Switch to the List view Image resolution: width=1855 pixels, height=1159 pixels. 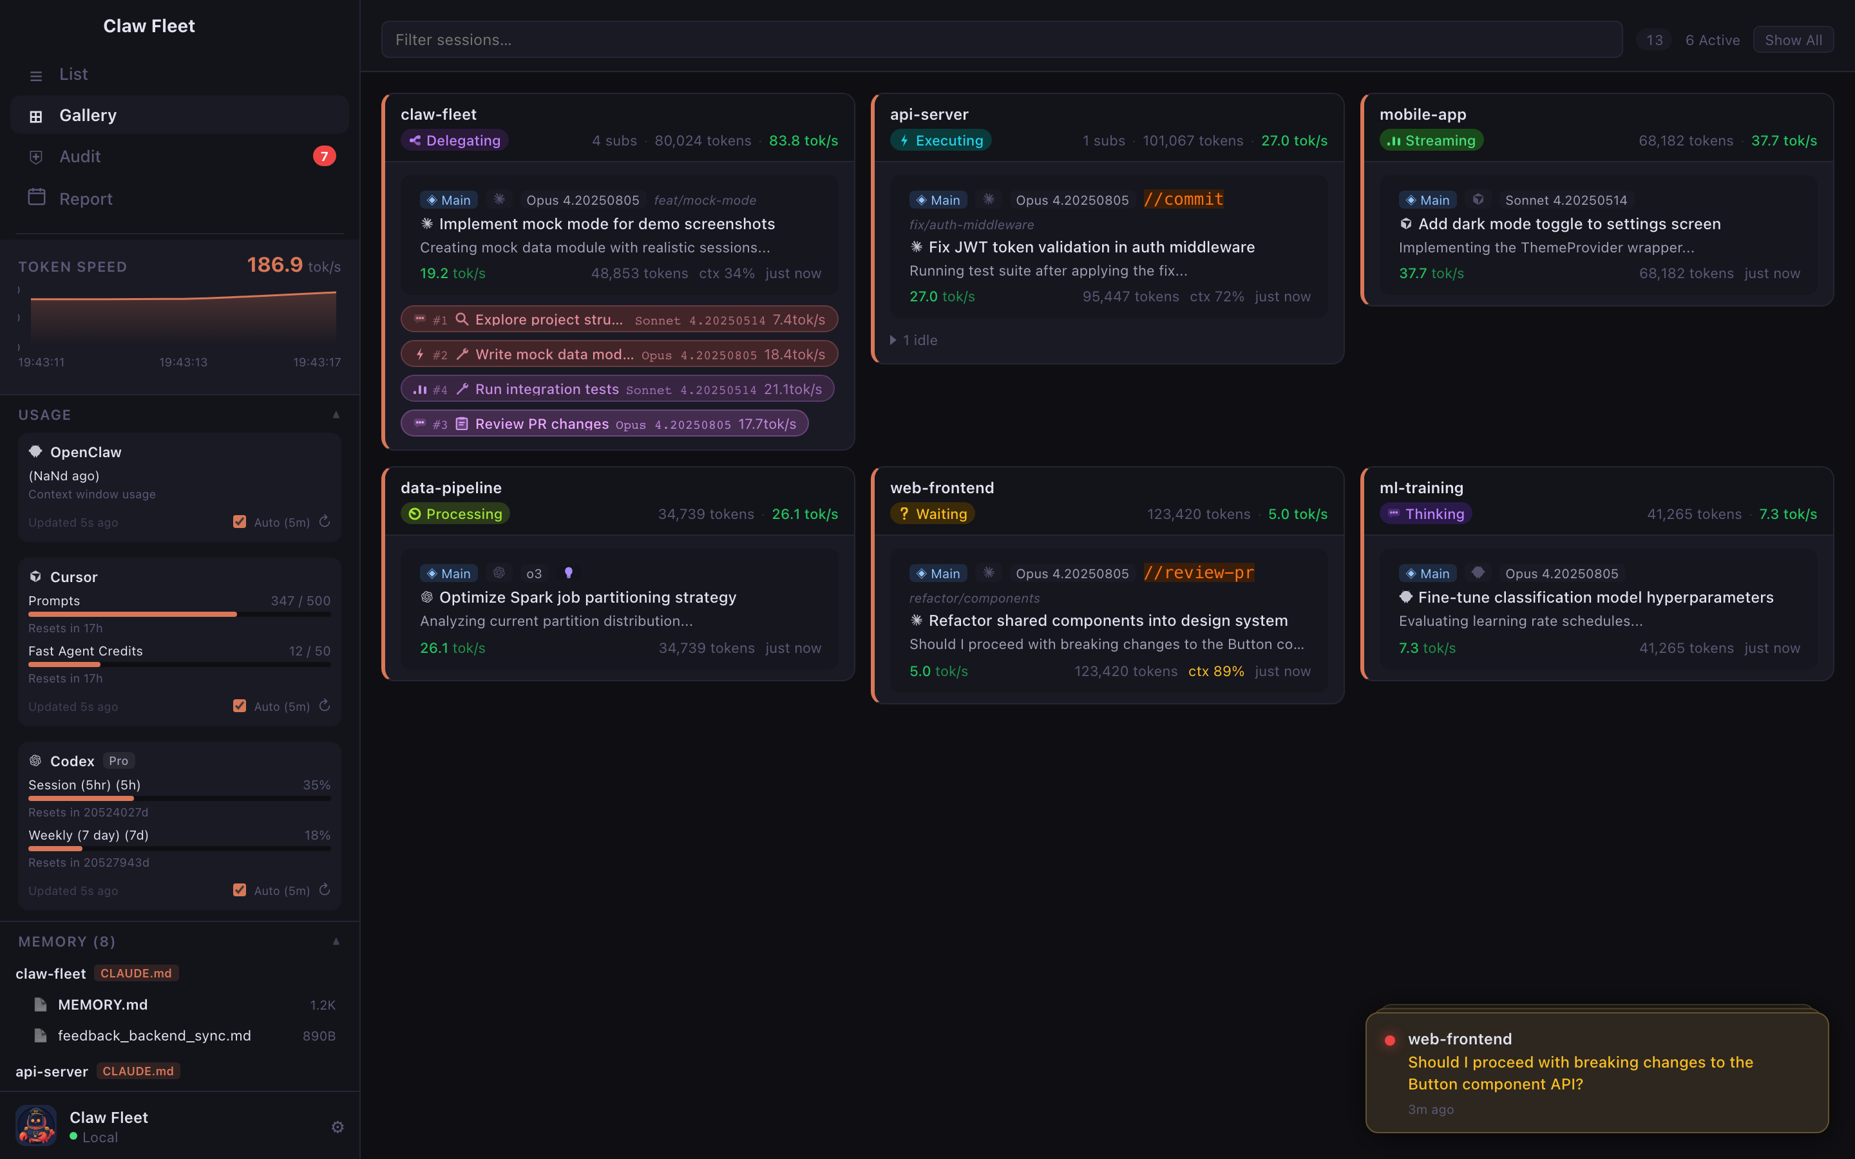pyautogui.click(x=73, y=74)
